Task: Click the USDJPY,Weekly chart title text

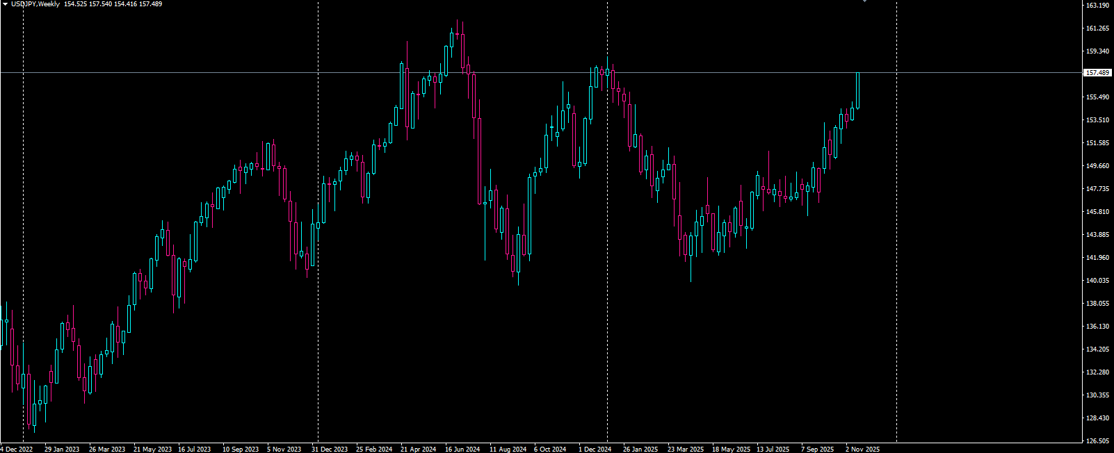Action: 35,4
